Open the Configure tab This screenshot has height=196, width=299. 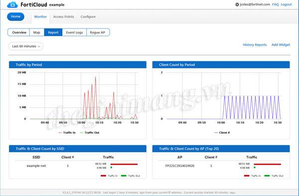[x=88, y=16]
